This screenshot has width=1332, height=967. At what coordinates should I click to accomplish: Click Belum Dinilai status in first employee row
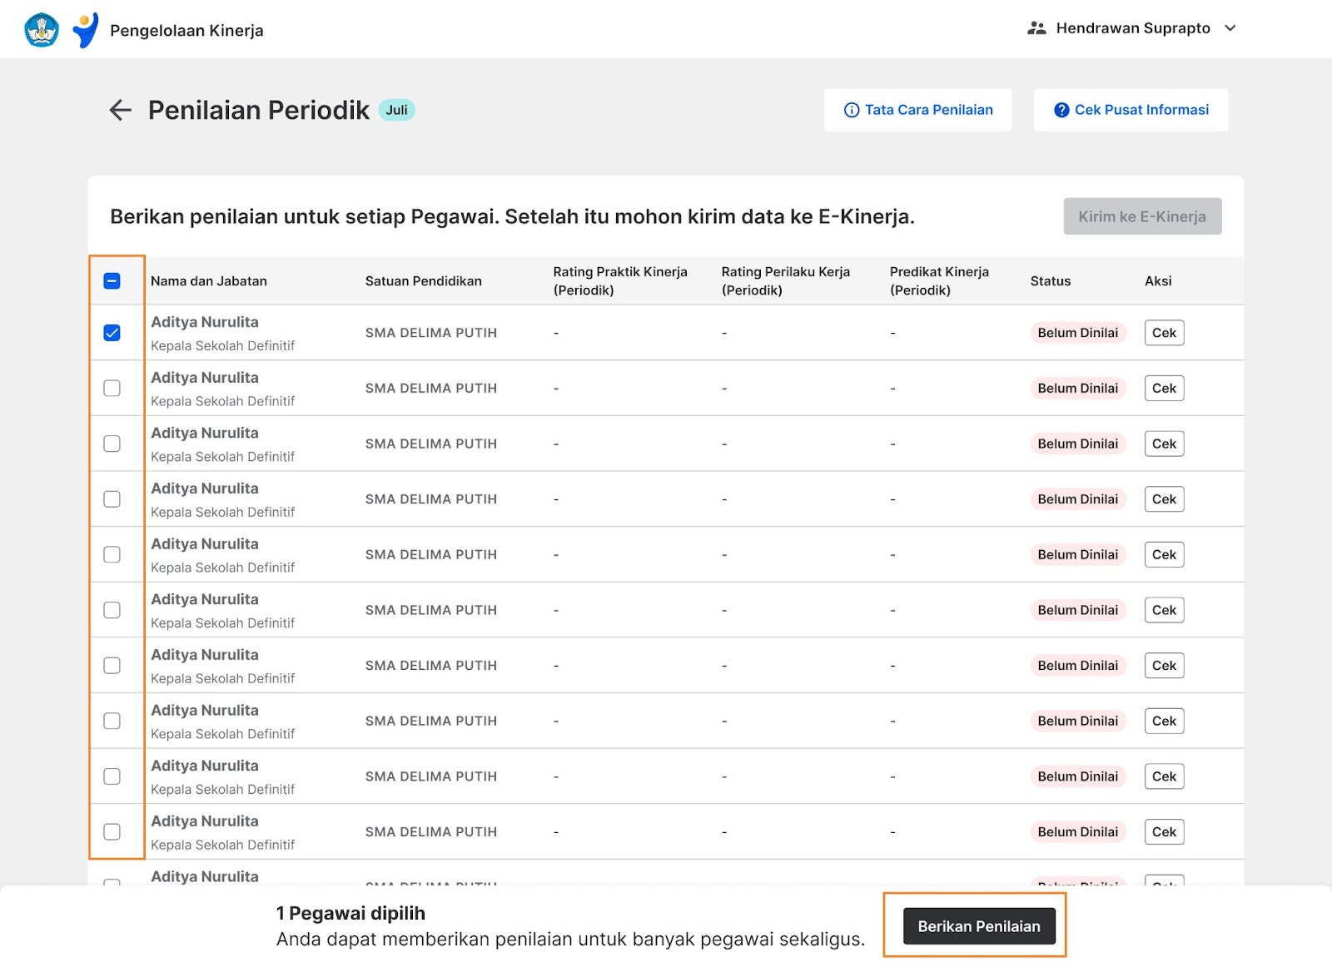pos(1078,333)
